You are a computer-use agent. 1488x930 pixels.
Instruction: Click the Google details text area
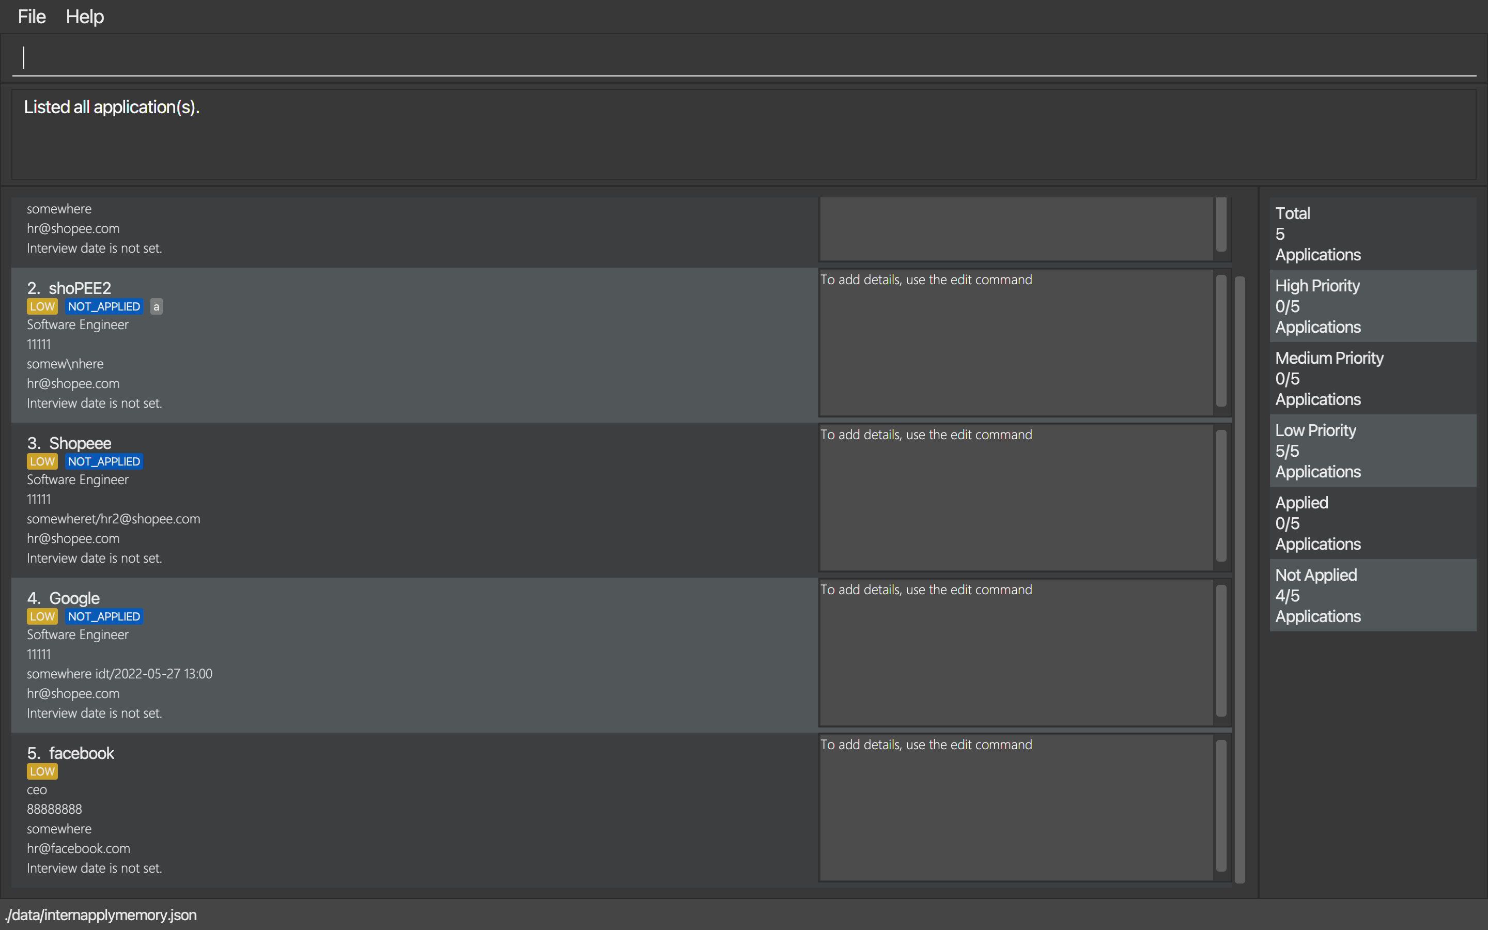click(1016, 652)
